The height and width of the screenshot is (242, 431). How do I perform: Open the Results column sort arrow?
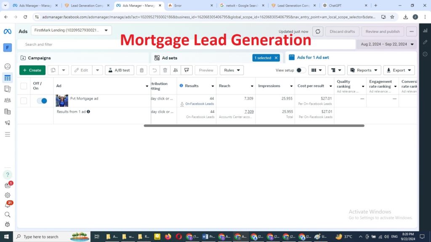pyautogui.click(x=213, y=86)
